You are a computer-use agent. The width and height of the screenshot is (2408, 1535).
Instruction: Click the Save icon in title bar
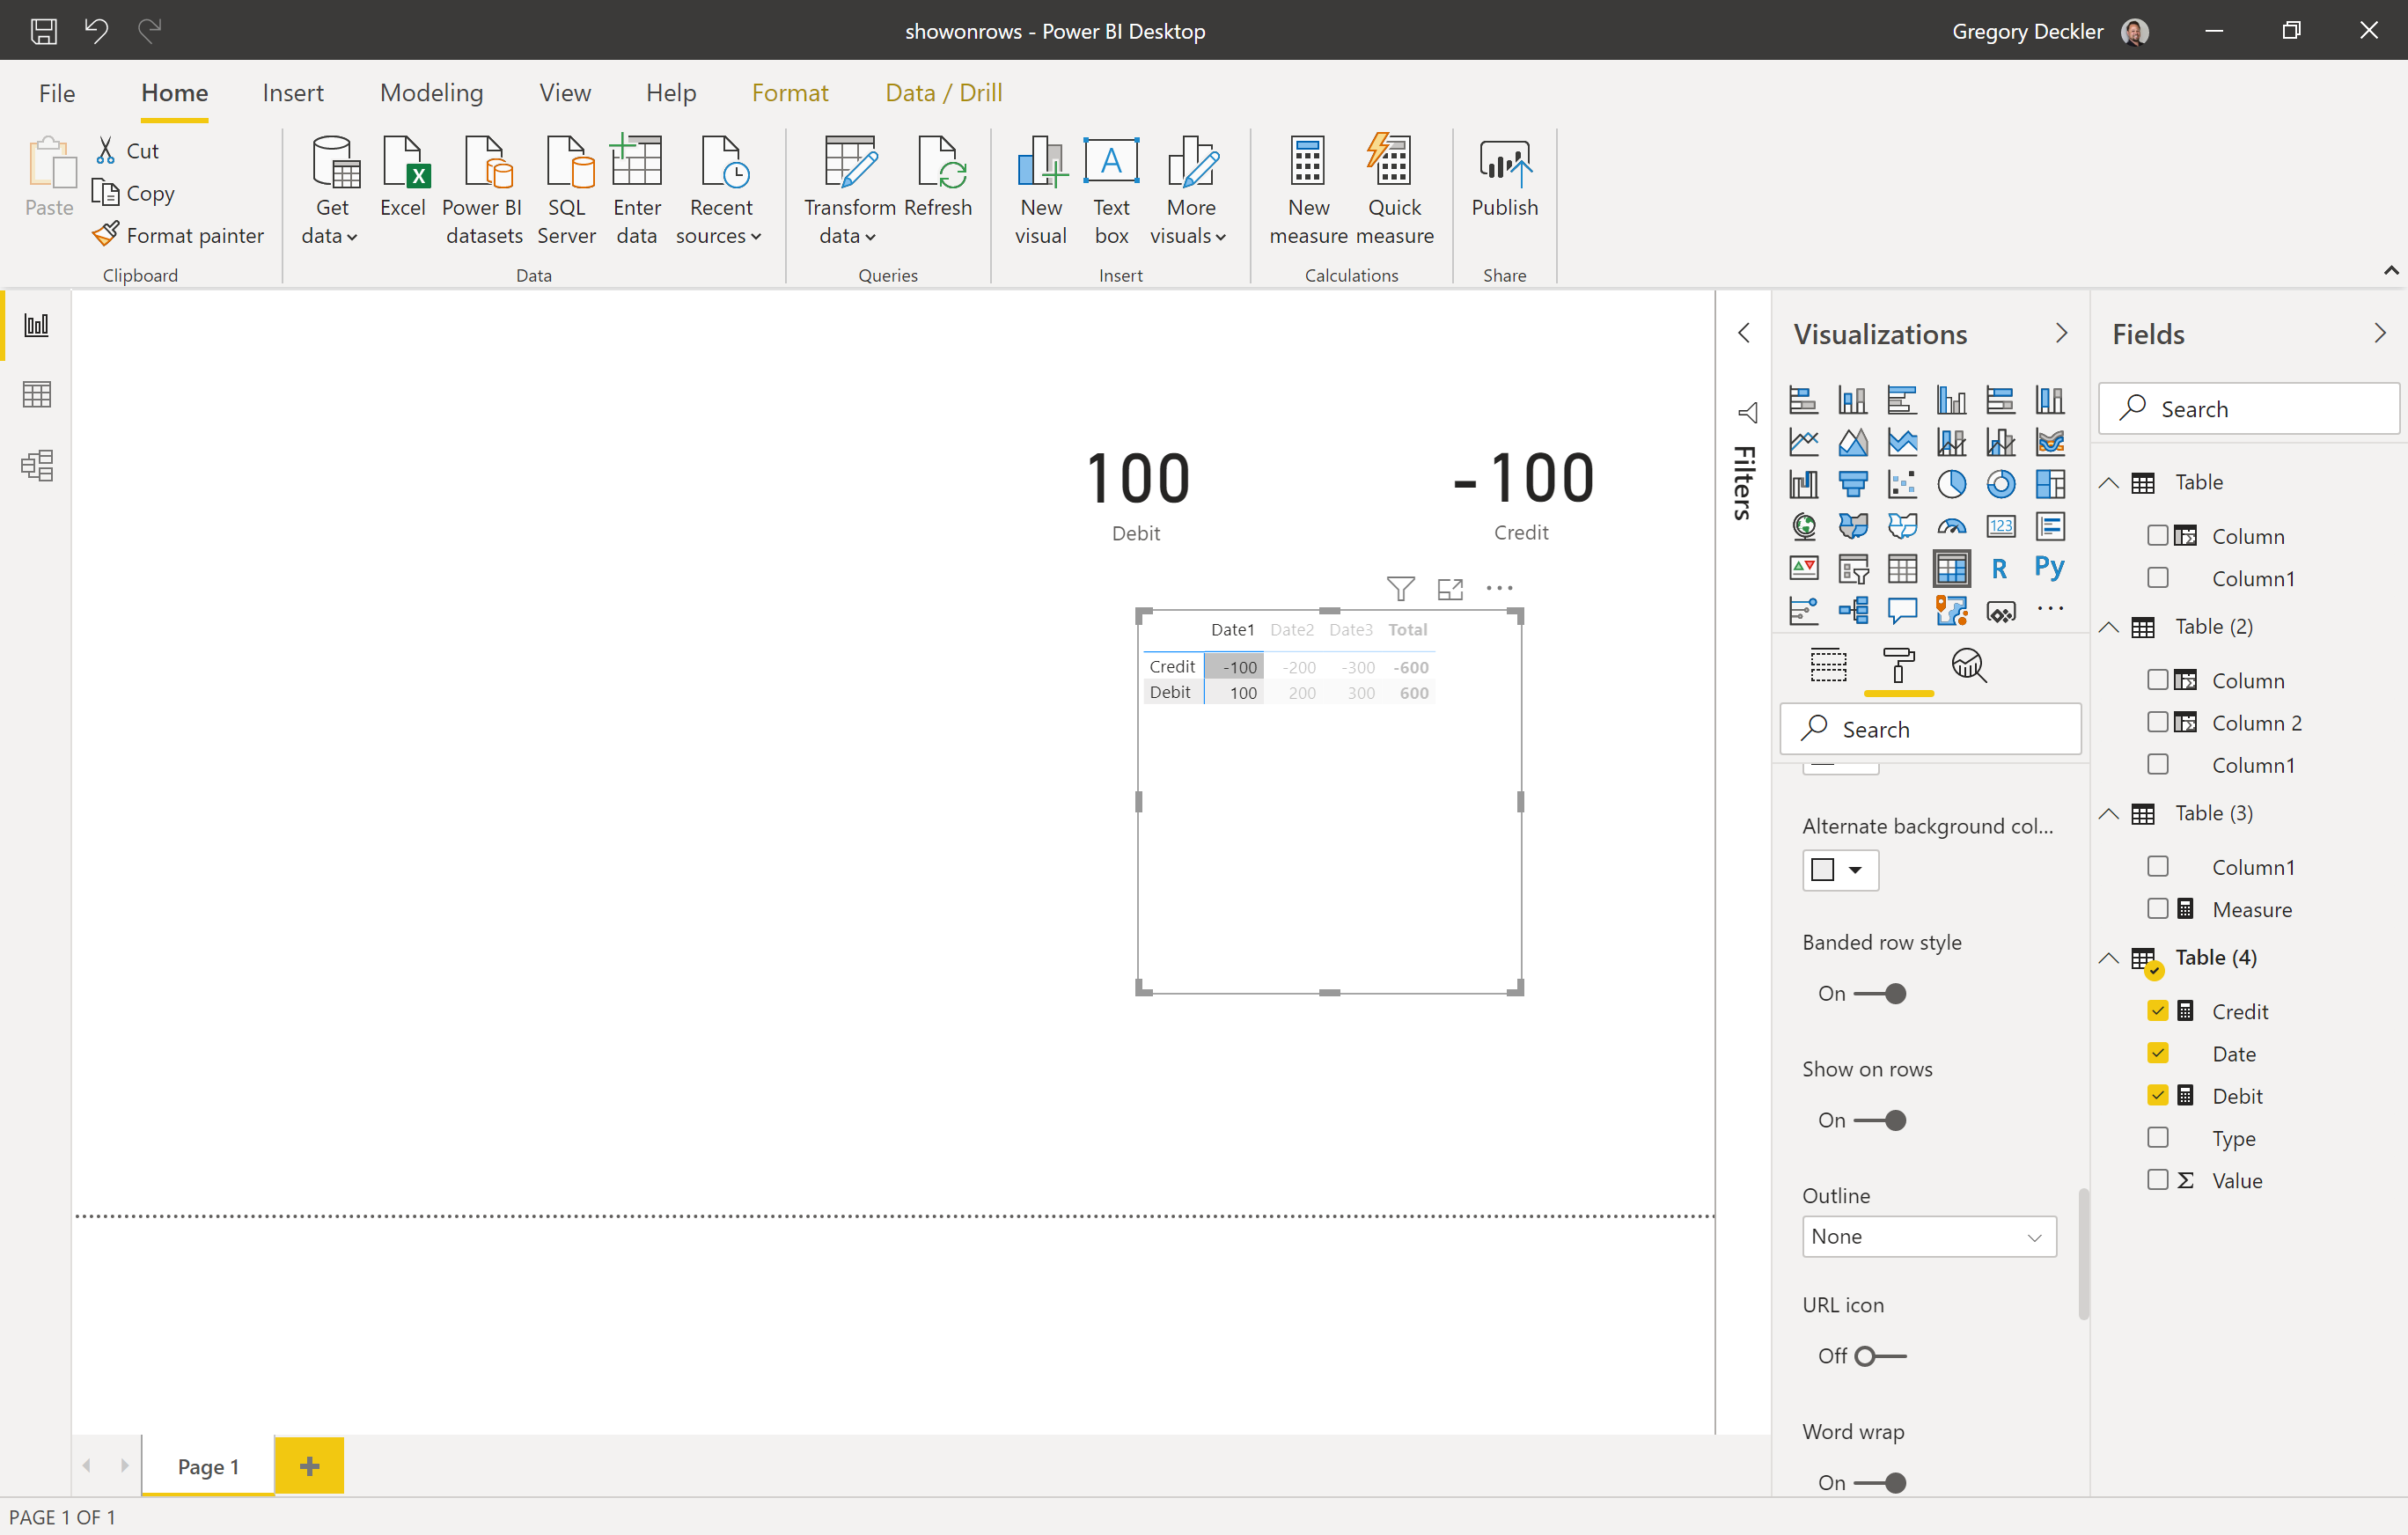[43, 31]
